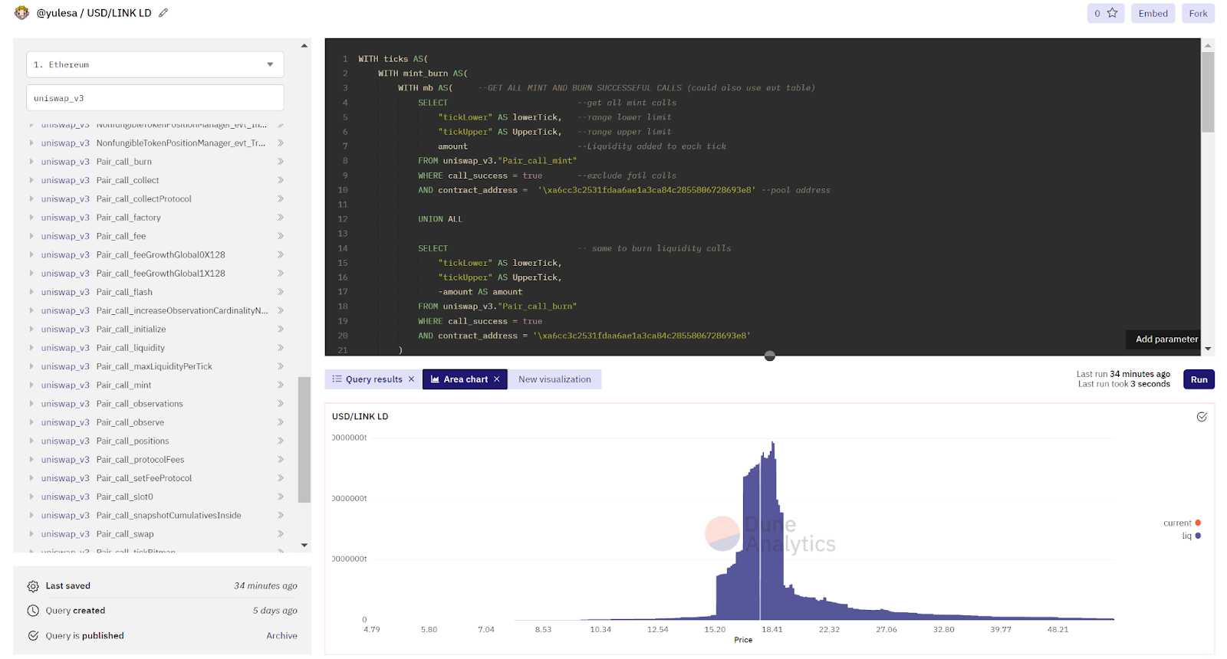The height and width of the screenshot is (659, 1227).
Task: Click the pencil edit icon beside query title
Action: point(163,13)
